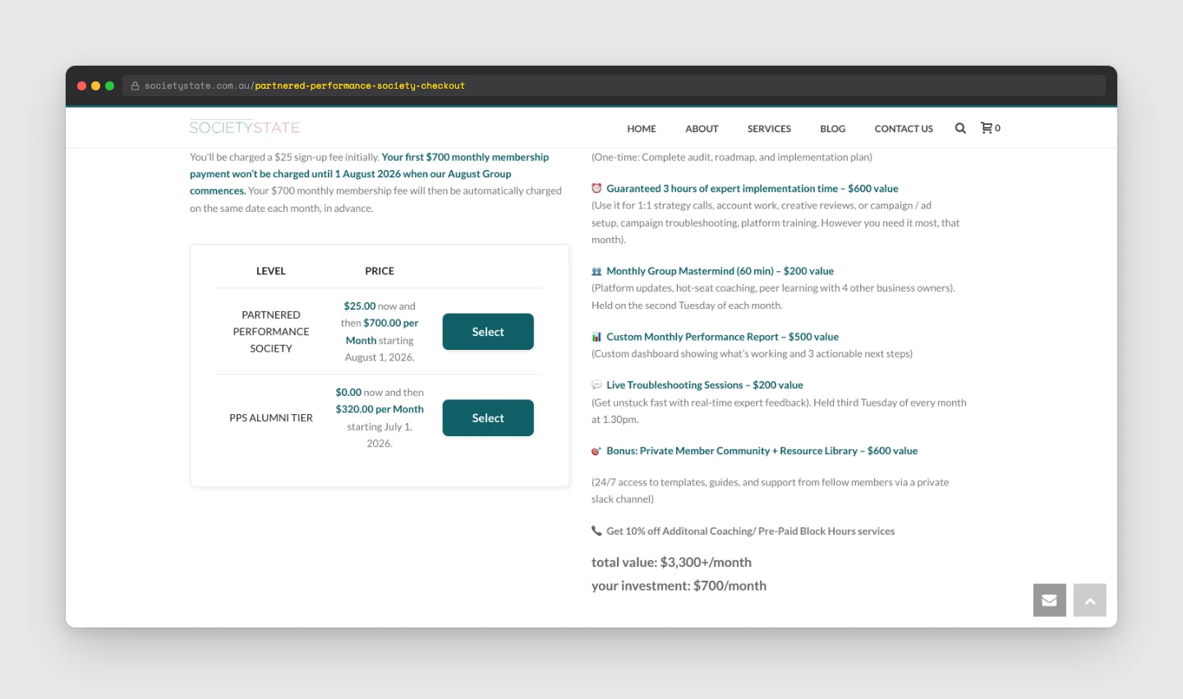1183x699 pixels.
Task: Click the alarm clock icon by Guaranteed 3 hours
Action: pyautogui.click(x=596, y=188)
